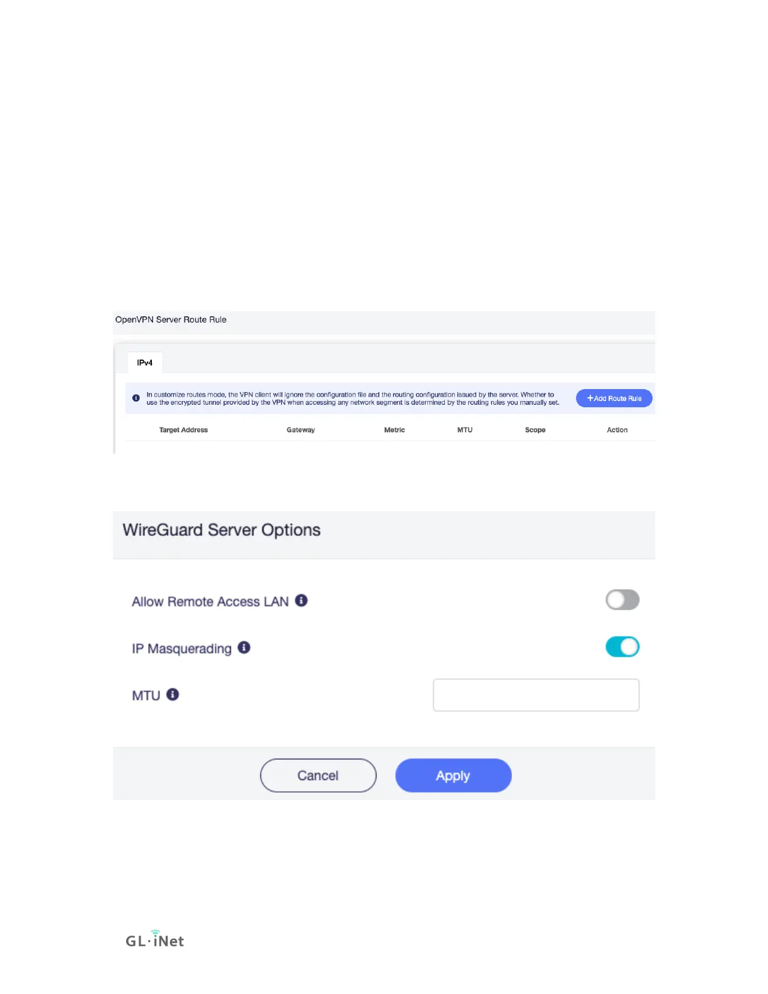Click the Add Route Rule button
The width and height of the screenshot is (768, 994).
coord(614,398)
